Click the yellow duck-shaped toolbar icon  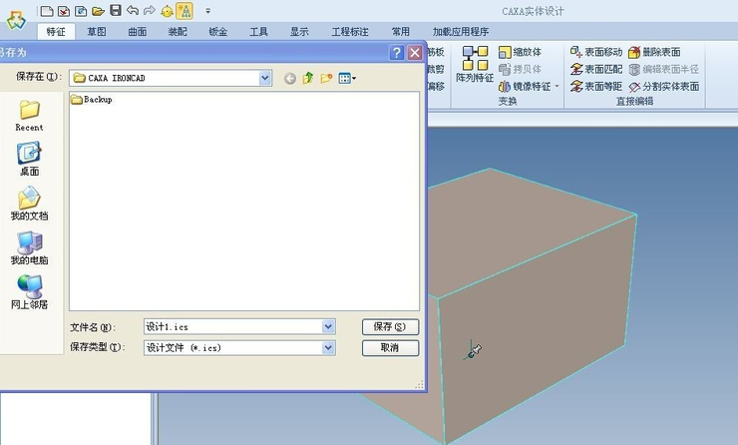point(167,11)
